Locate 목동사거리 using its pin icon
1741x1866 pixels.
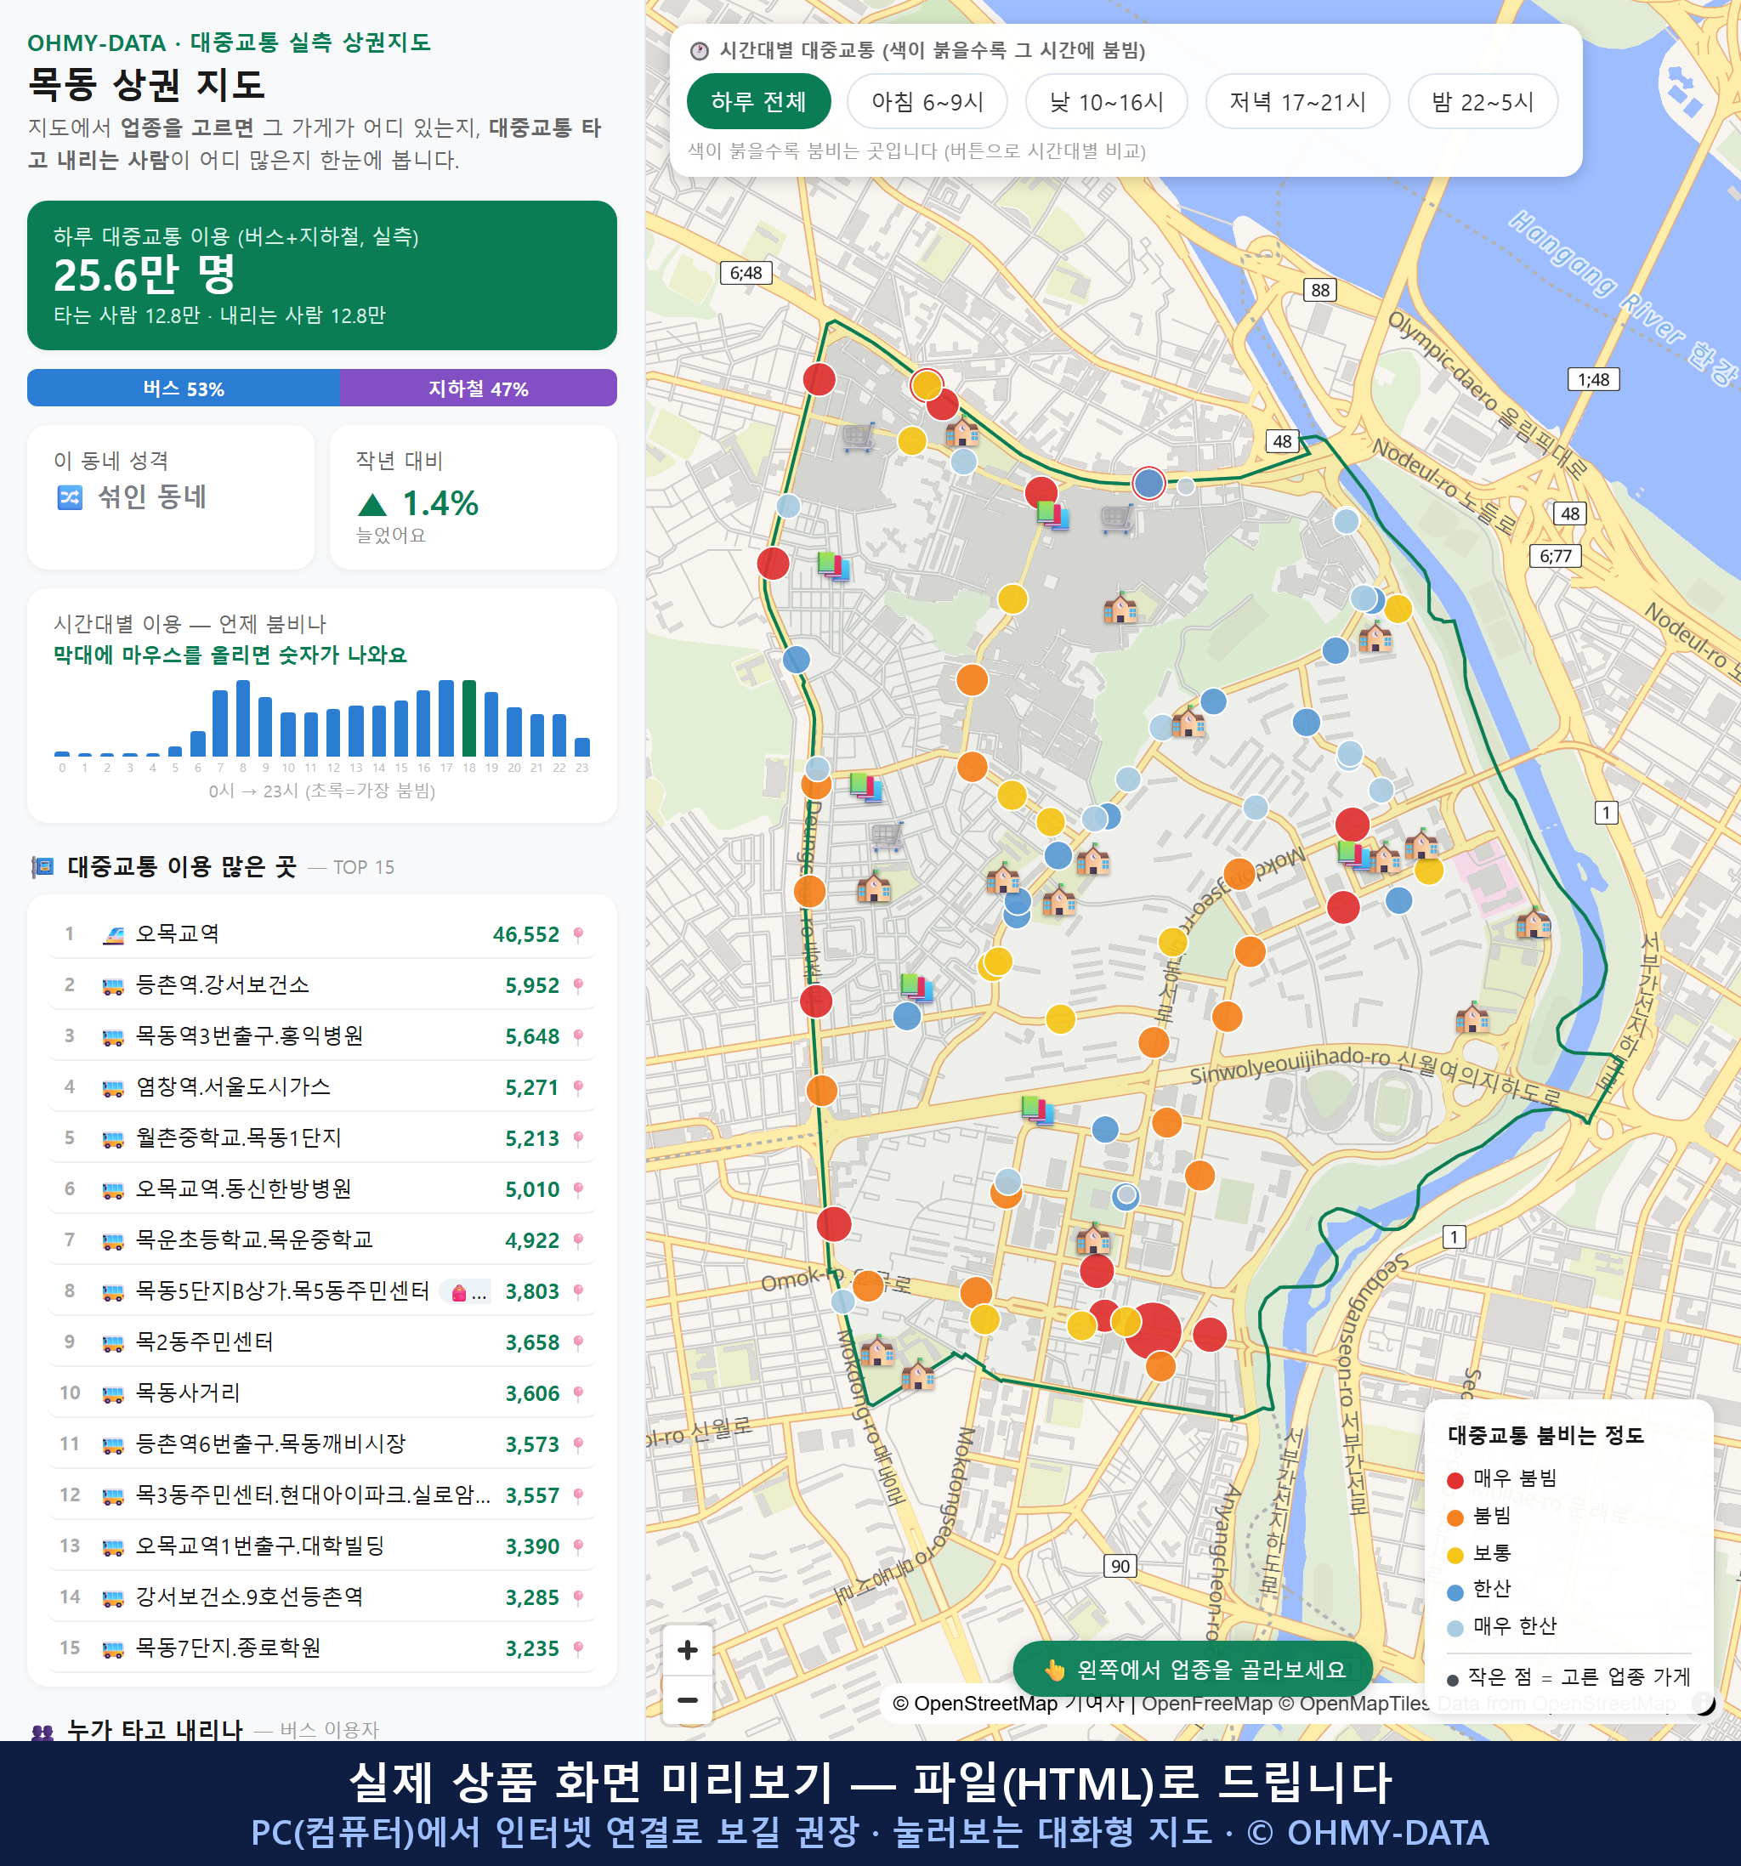[x=578, y=1393]
